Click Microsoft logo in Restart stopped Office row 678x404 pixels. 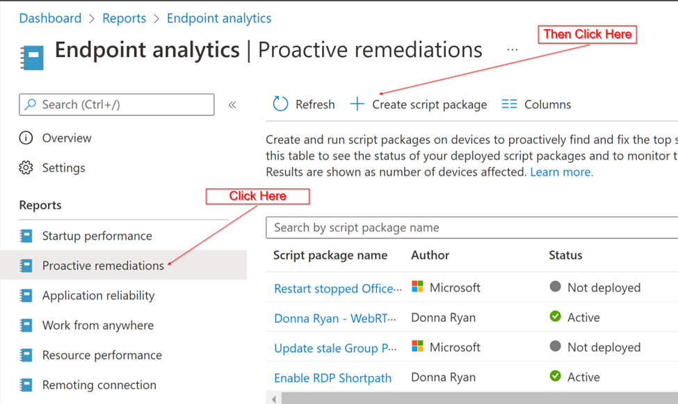[x=417, y=286]
